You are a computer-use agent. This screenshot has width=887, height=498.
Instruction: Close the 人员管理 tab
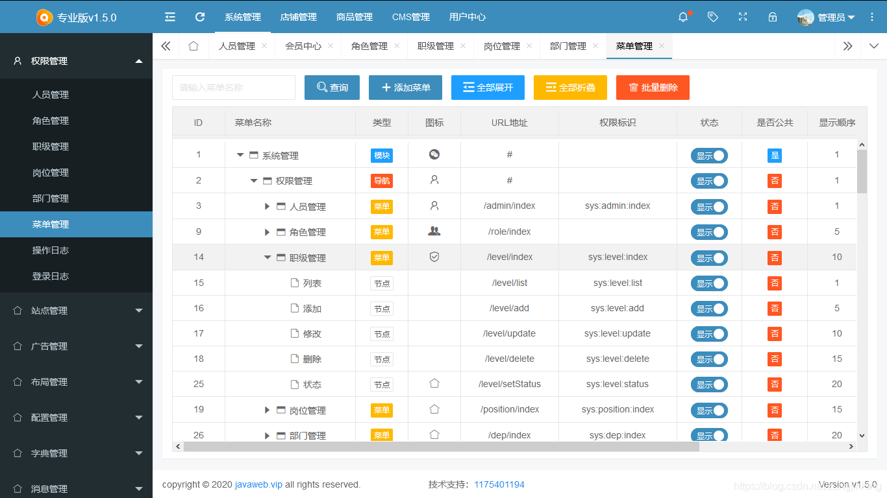(264, 46)
